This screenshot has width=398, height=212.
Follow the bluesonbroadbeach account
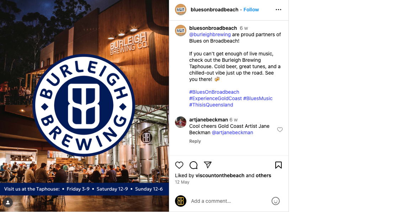coord(251,10)
